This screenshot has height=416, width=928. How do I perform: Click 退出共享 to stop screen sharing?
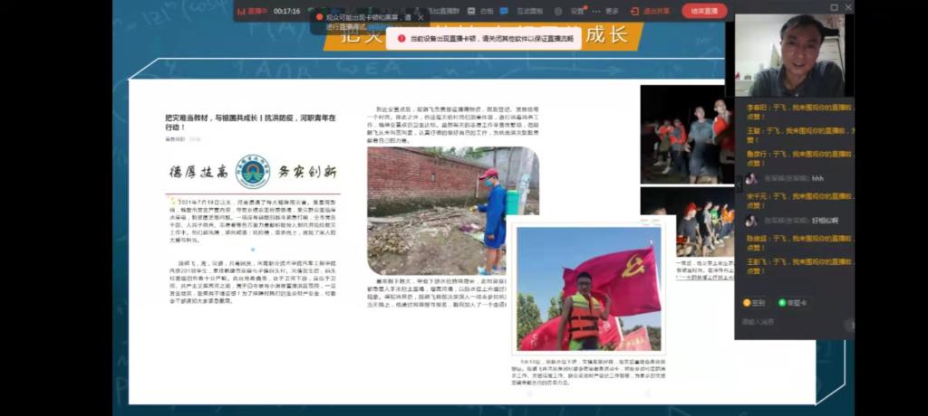(651, 11)
